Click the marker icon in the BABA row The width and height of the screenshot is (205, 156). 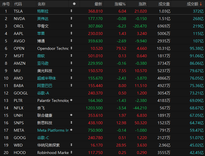click(x=71, y=85)
